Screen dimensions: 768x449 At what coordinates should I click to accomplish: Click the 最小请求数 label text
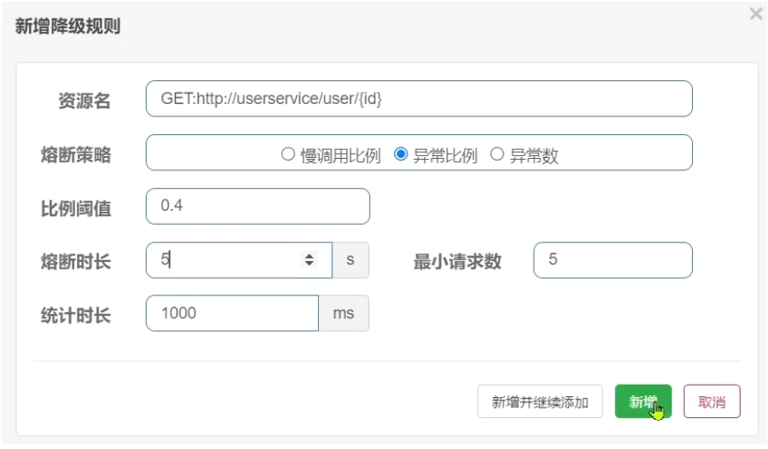457,261
